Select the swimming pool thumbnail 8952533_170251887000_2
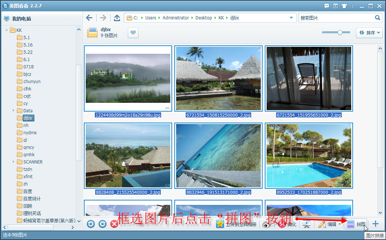Viewport: 386px width, 240px height. [309, 155]
